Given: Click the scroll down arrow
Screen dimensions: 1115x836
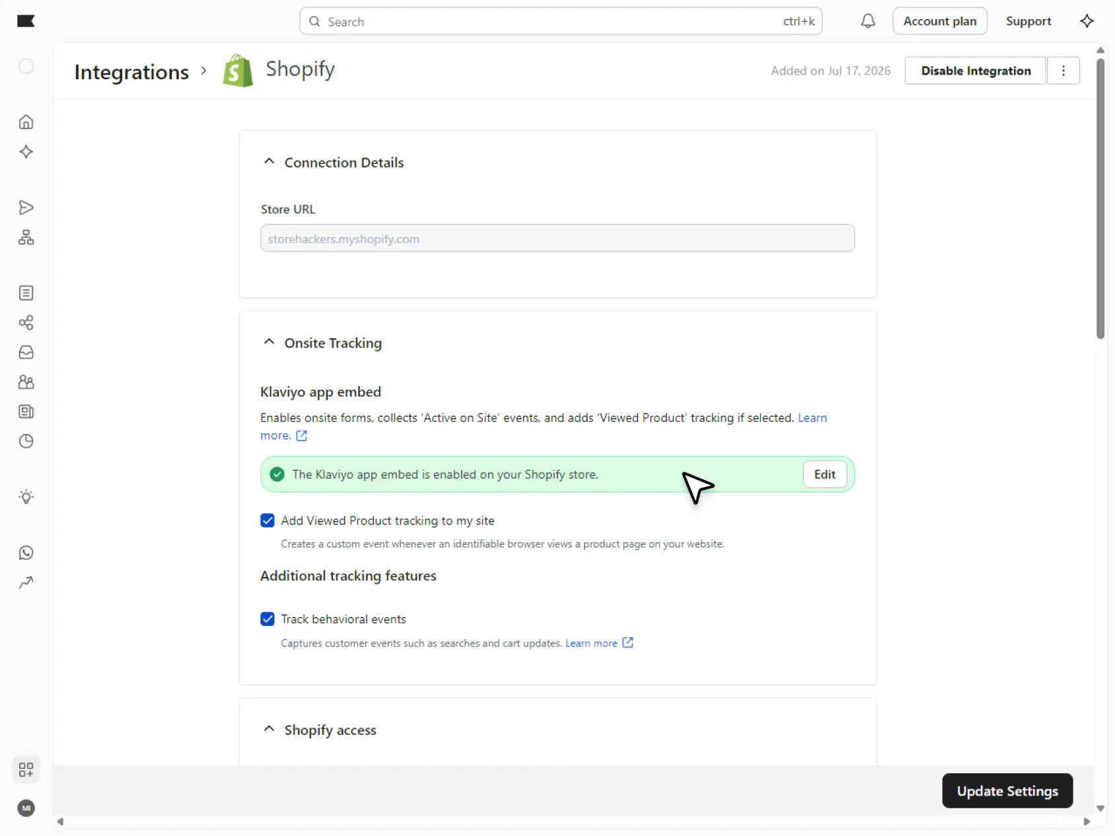Looking at the screenshot, I should [1100, 808].
